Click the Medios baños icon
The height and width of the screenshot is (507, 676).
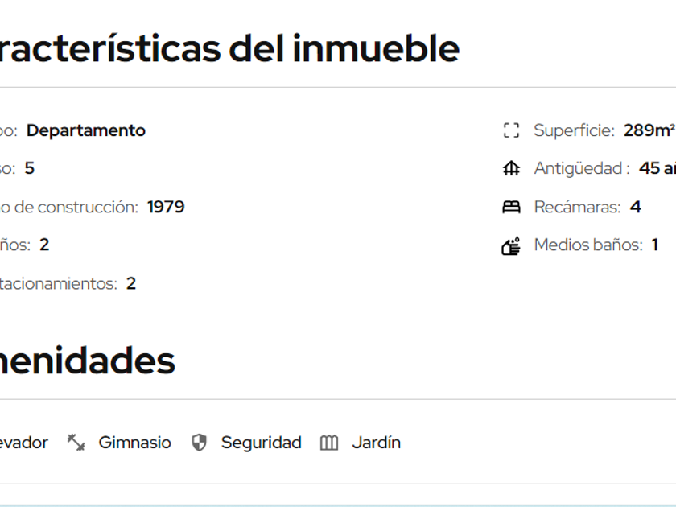point(511,246)
